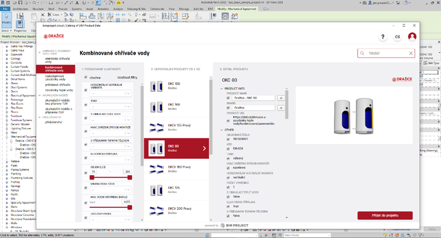441x238 pixels.
Task: Click the CS language switcher icon
Action: pos(397,36)
